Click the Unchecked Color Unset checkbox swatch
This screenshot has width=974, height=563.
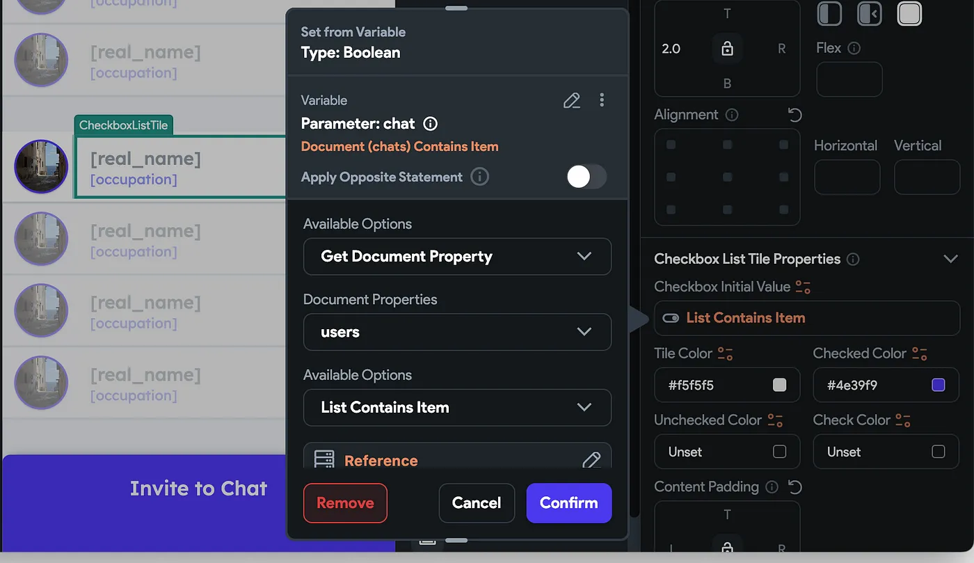click(779, 452)
